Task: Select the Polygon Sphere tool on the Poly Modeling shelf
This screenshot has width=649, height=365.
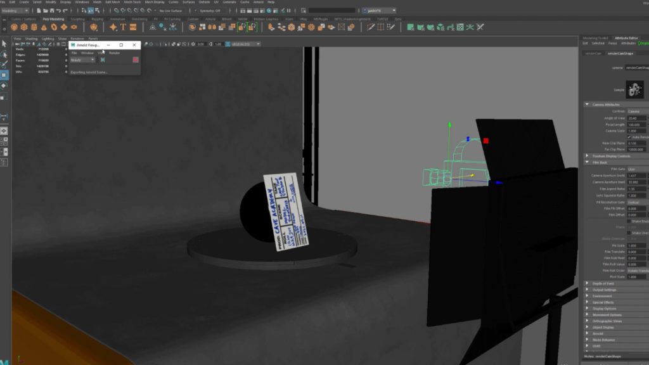Action: (x=14, y=27)
